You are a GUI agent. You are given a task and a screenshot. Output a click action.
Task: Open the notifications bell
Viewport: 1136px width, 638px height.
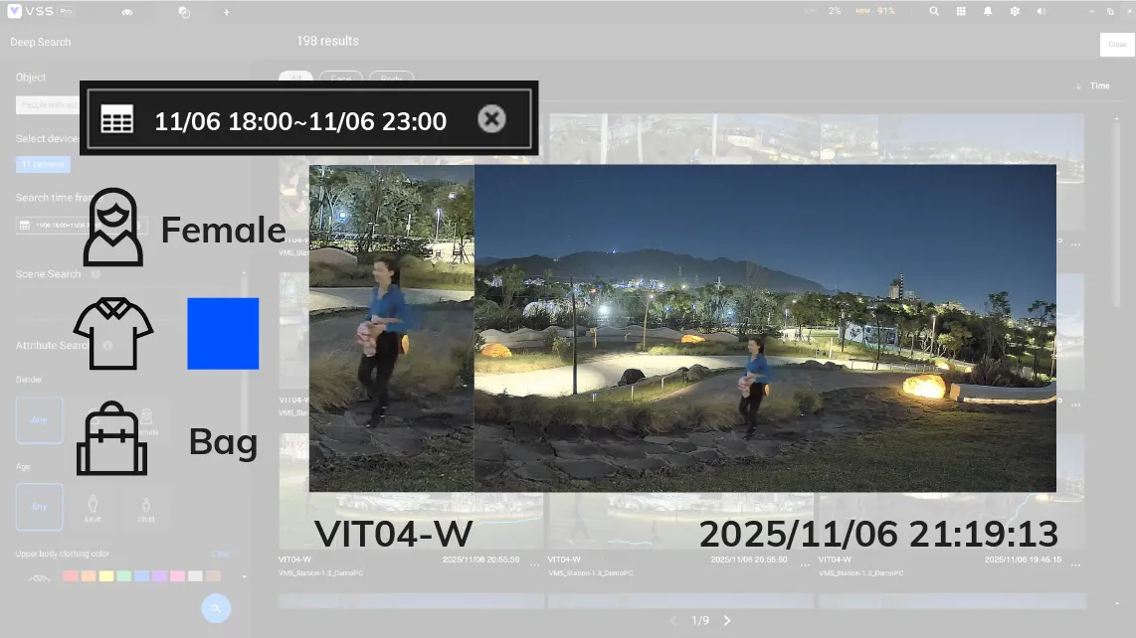pos(988,11)
